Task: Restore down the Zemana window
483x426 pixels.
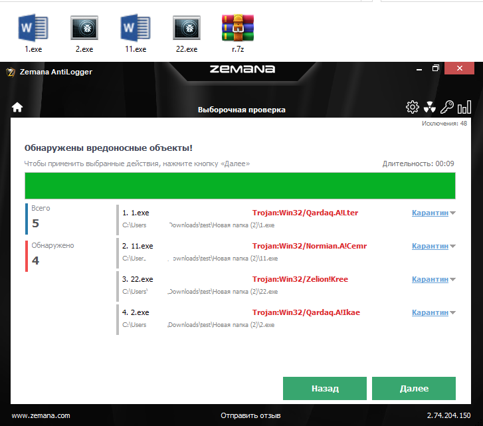Action: tap(435, 68)
